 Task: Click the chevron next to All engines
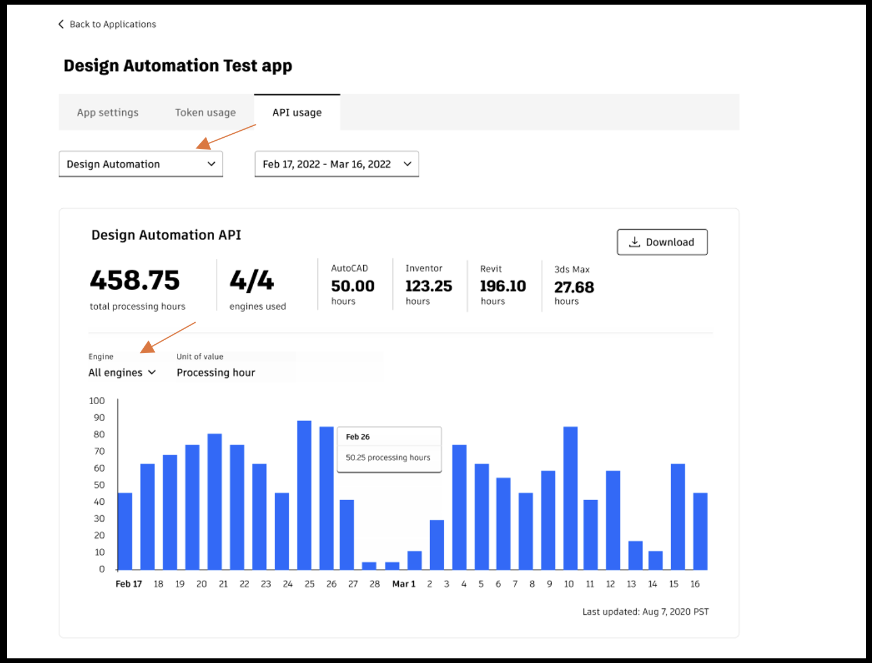153,372
